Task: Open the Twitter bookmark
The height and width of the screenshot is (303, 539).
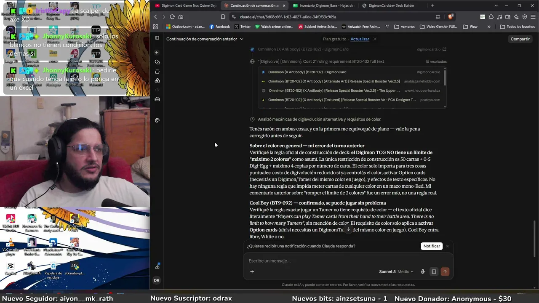Action: coord(243,27)
